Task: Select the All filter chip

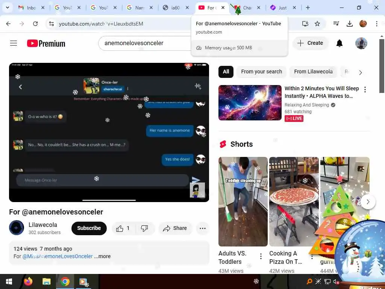Action: coord(226,72)
